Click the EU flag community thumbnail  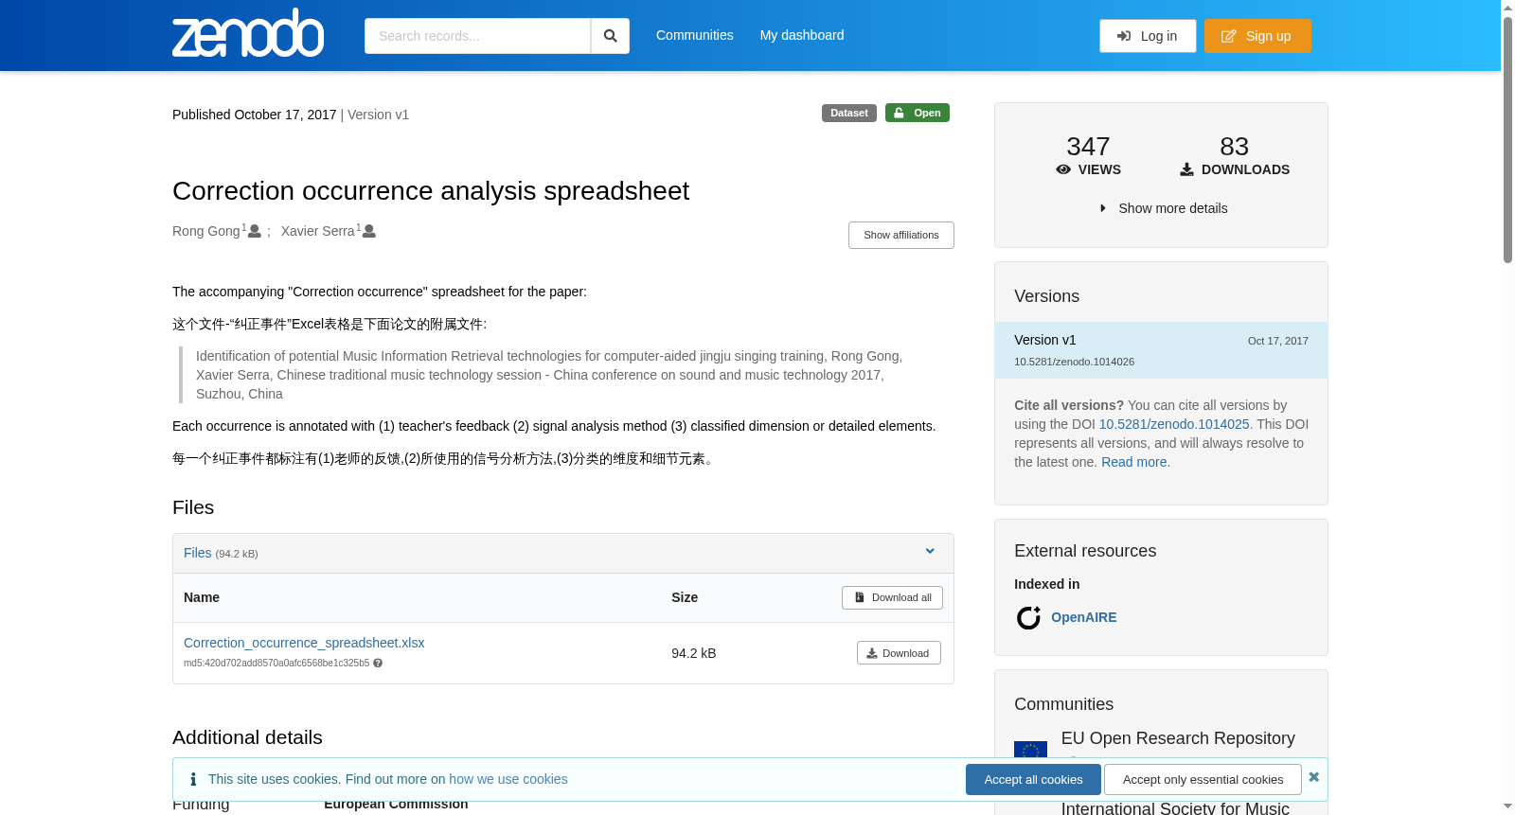coord(1030,750)
